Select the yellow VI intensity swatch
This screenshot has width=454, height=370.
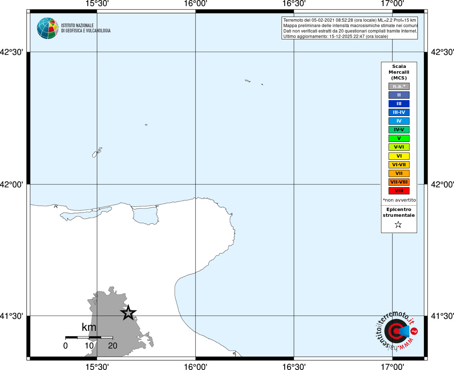click(x=399, y=156)
